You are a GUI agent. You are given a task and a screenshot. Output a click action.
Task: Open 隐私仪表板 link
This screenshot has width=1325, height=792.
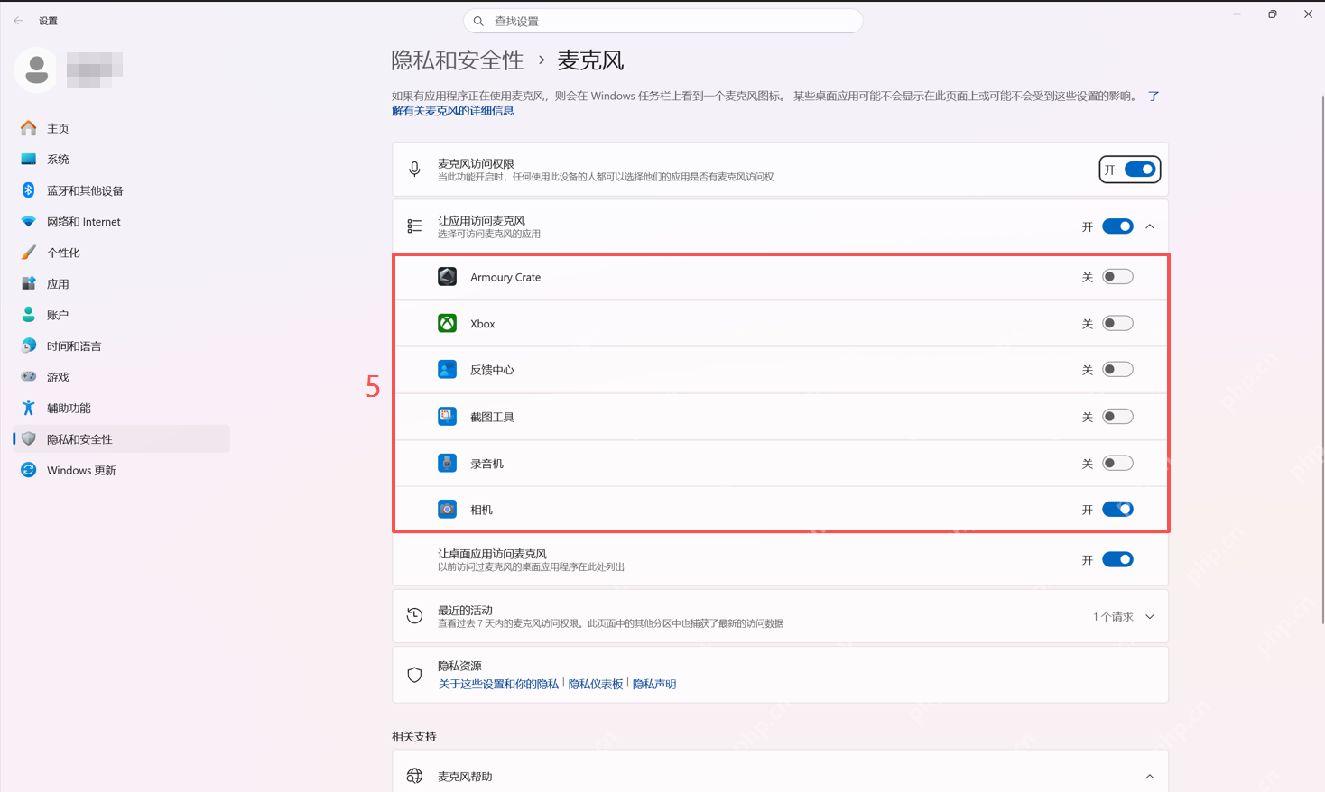pyautogui.click(x=596, y=684)
